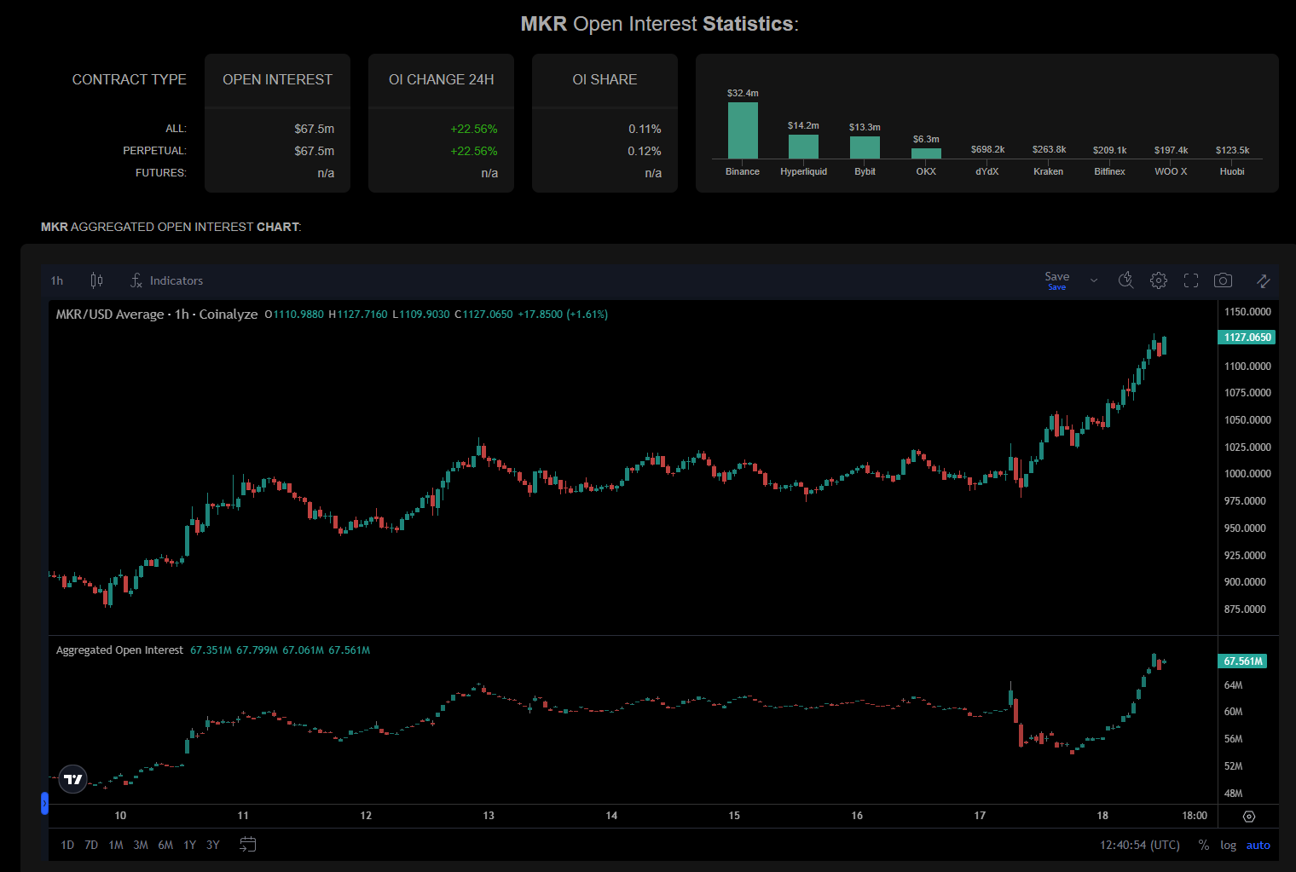
Task: Click the OI SHARE column header
Action: point(605,79)
